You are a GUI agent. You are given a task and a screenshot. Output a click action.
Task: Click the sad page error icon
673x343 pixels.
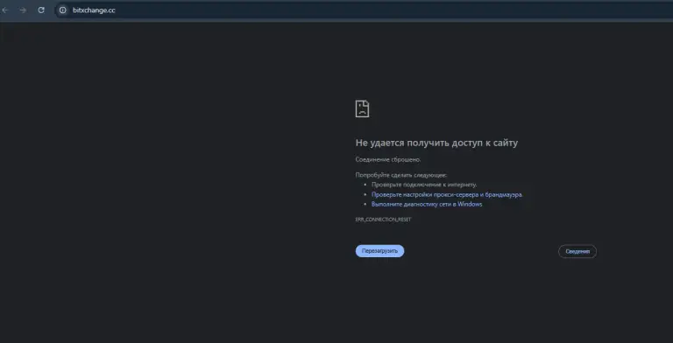pos(362,108)
